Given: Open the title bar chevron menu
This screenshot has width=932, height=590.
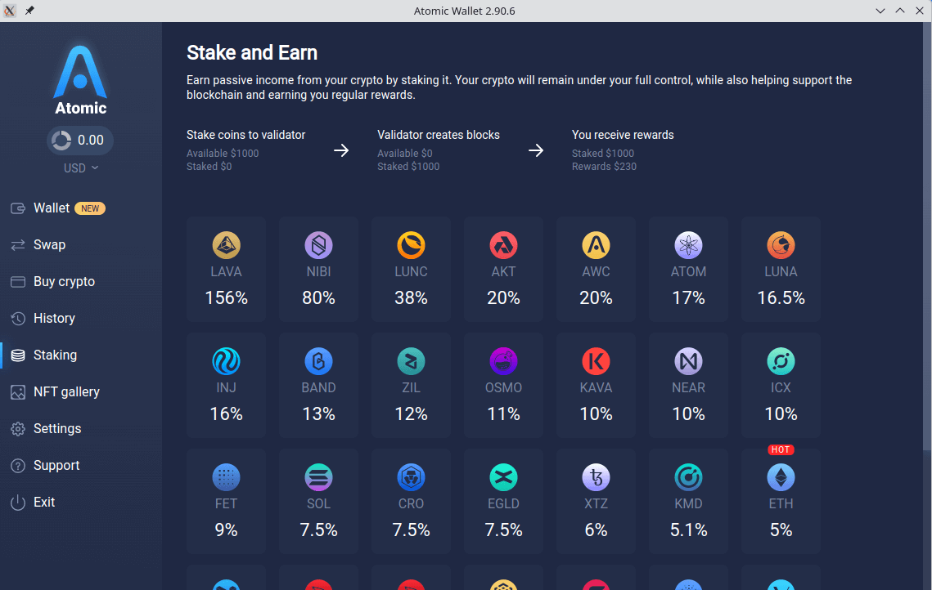Looking at the screenshot, I should coord(880,11).
